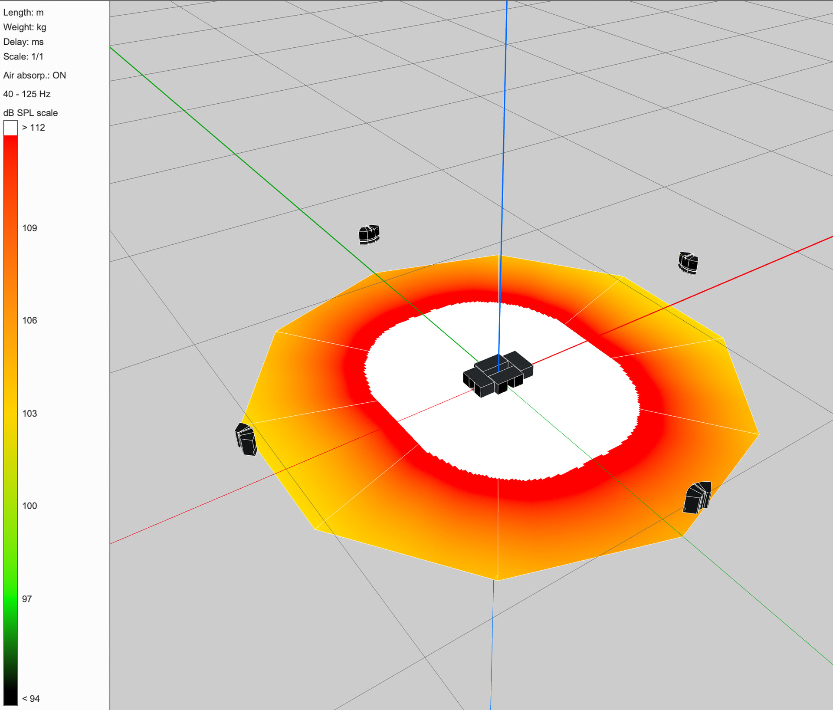Click the Weight: kg unit label
Image resolution: width=833 pixels, height=710 pixels.
click(25, 27)
